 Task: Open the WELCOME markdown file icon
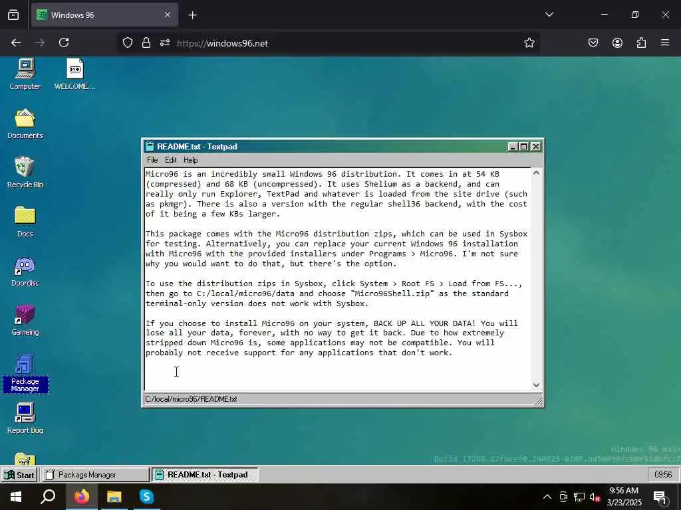pos(74,74)
